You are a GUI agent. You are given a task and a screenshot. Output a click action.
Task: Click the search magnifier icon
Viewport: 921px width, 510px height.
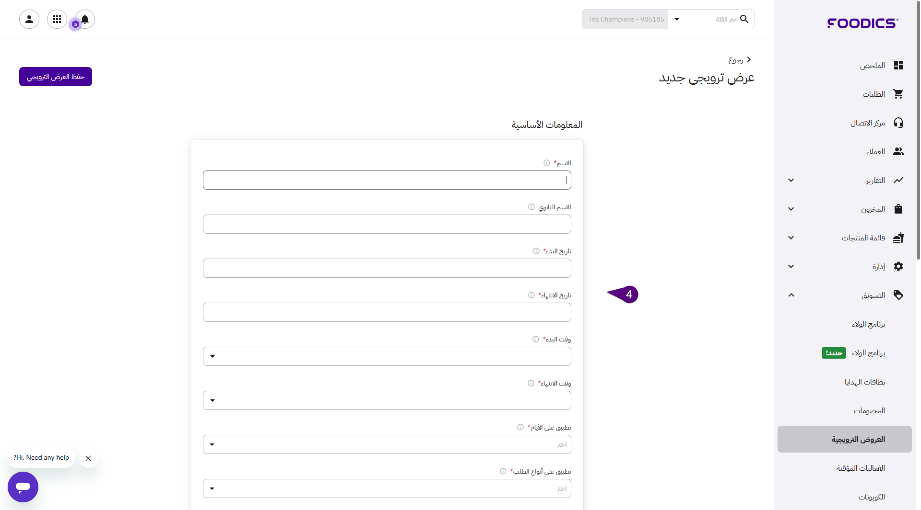[x=744, y=19]
